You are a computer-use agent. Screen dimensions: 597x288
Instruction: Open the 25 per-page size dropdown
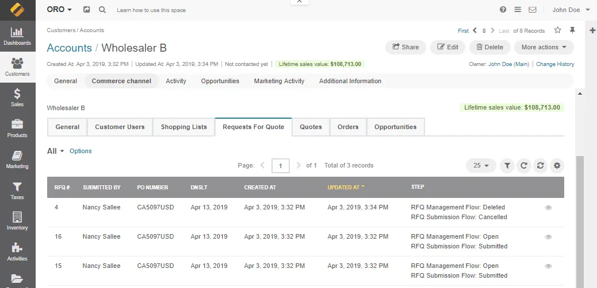(480, 166)
